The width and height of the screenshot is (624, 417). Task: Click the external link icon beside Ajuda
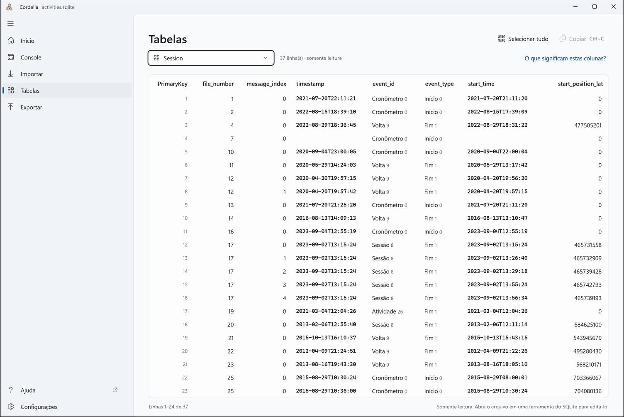115,390
